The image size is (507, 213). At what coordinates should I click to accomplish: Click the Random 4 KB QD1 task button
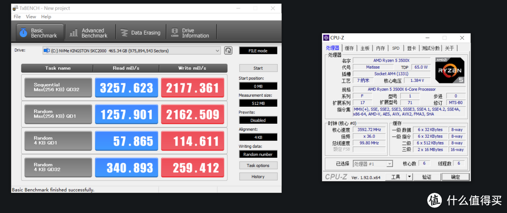58,141
